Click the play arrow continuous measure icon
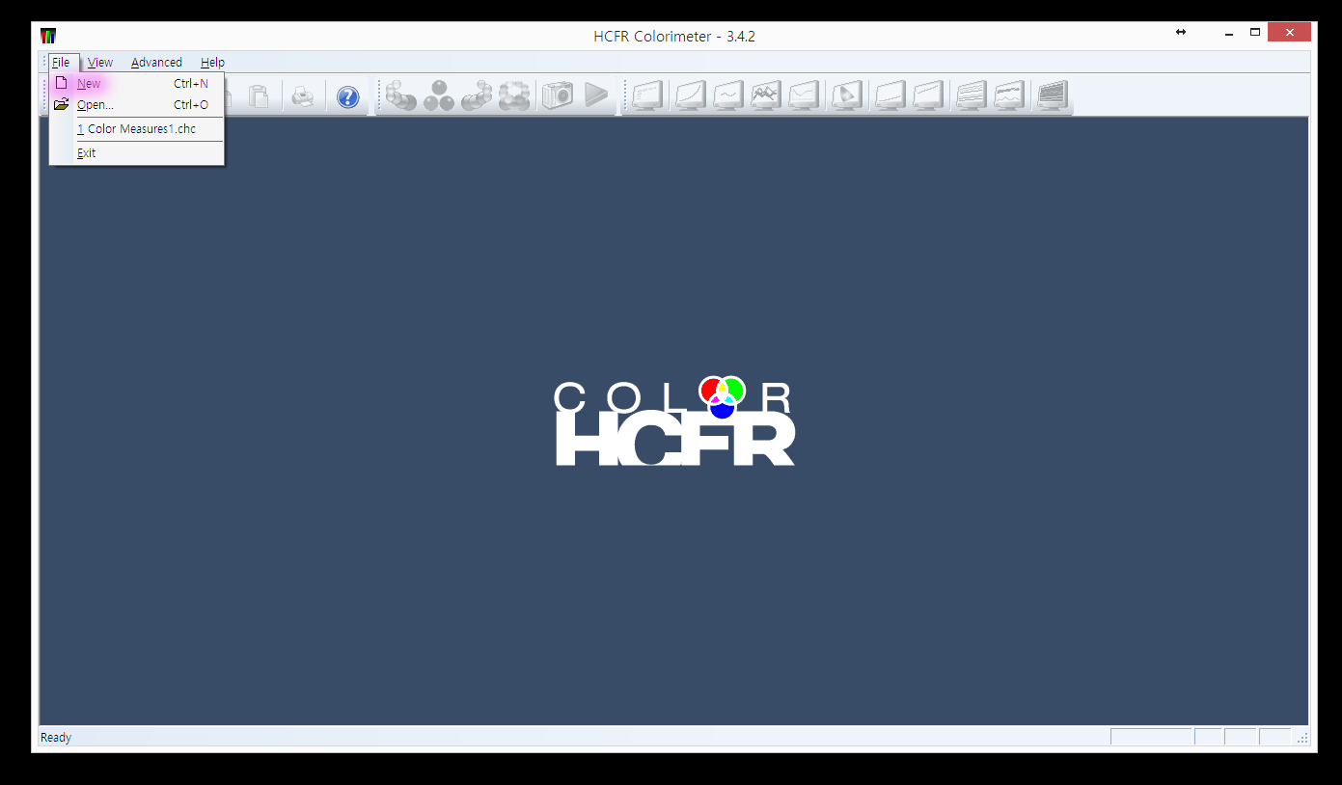This screenshot has height=785, width=1342. pos(596,95)
